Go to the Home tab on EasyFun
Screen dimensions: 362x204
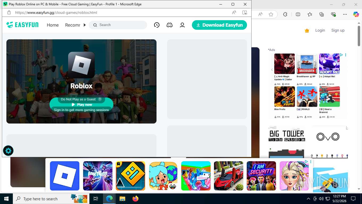coord(53,25)
